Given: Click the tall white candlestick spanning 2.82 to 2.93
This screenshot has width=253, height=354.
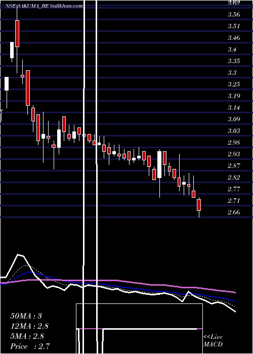Looking at the screenshot, I should (x=159, y=164).
